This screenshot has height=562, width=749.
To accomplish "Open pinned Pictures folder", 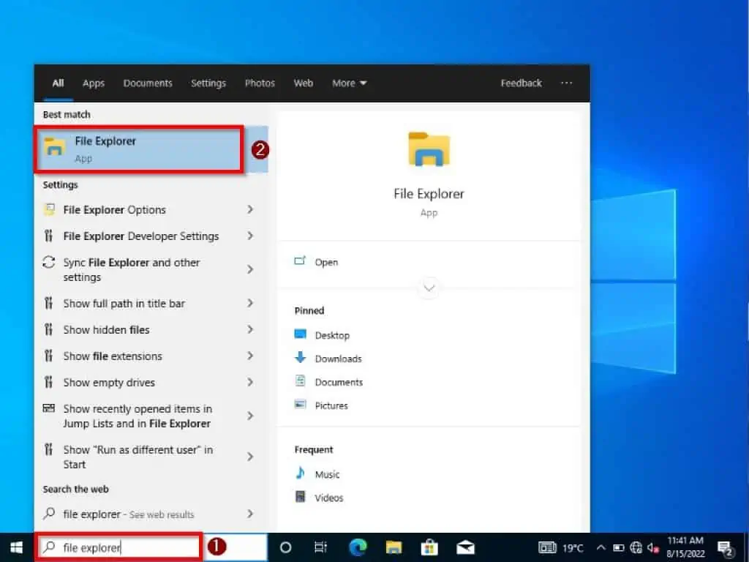I will tap(331, 405).
